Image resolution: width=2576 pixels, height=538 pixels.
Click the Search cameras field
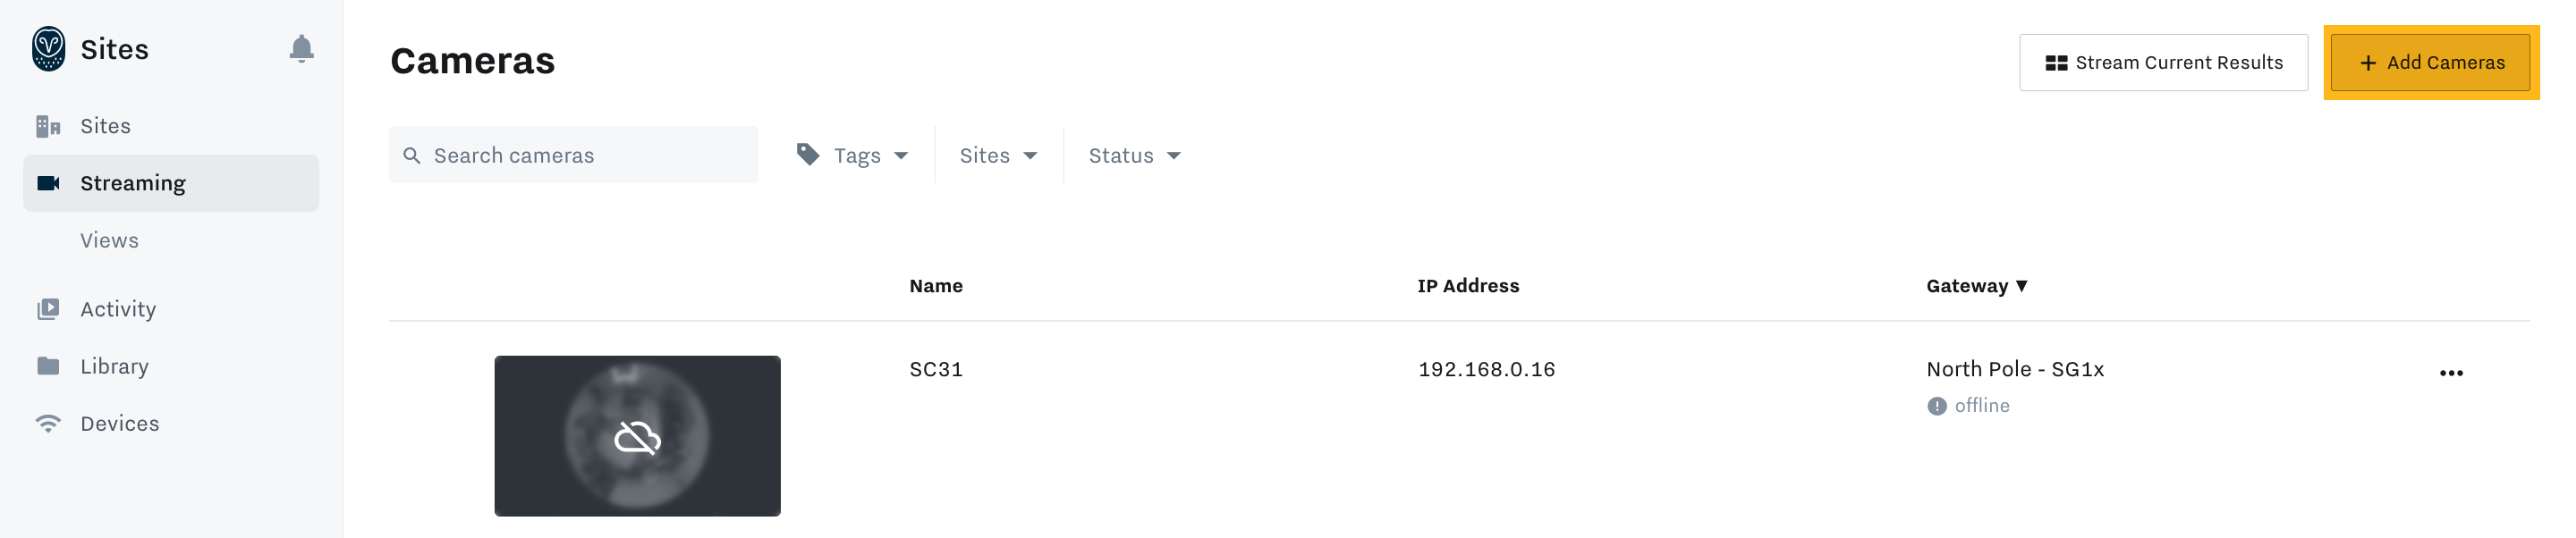click(x=573, y=155)
